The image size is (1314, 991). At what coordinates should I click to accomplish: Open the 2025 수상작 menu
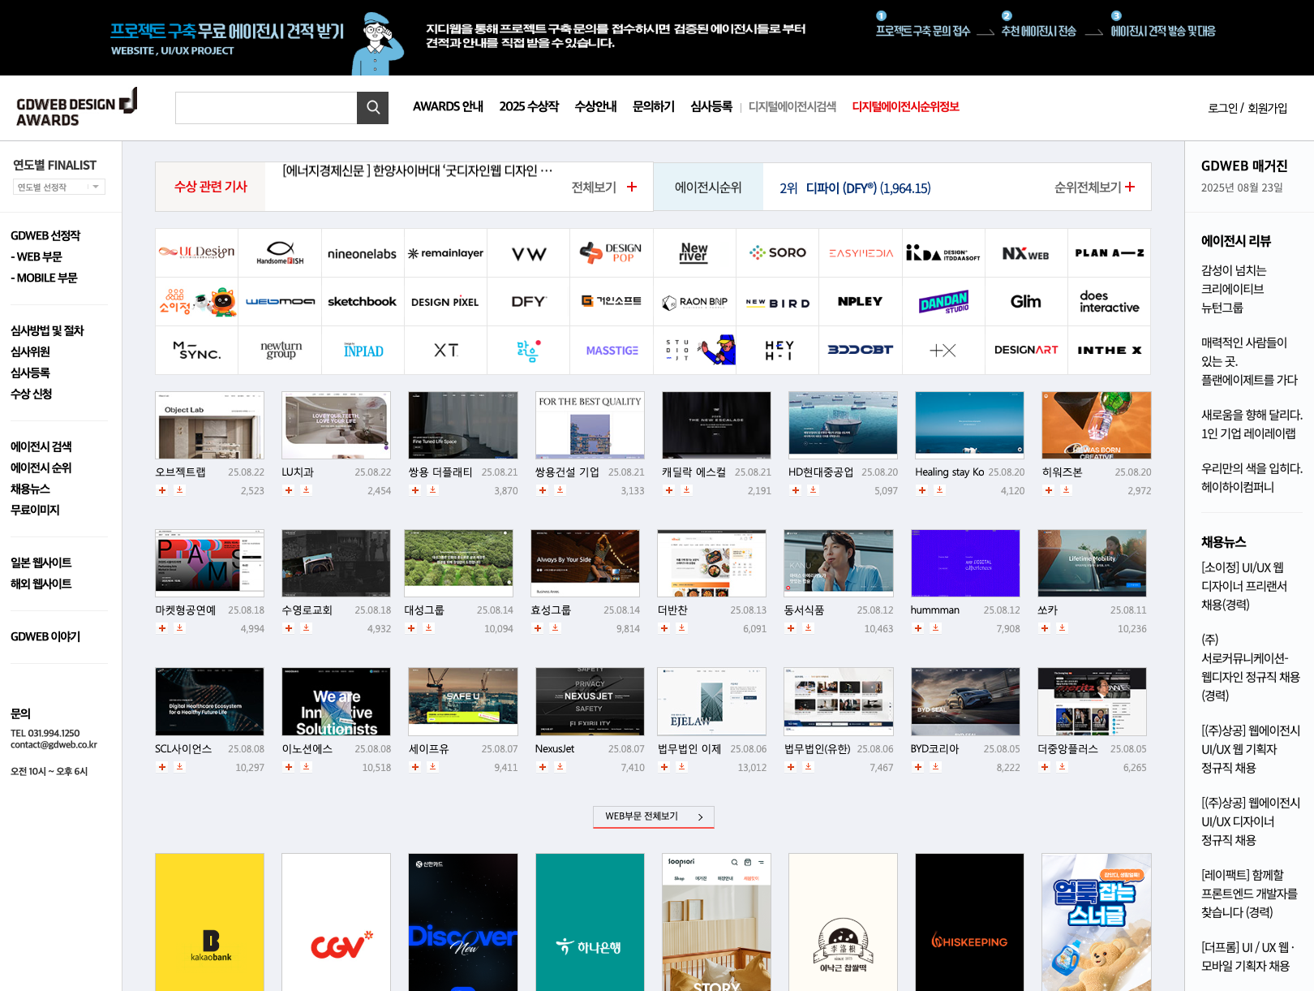coord(529,106)
